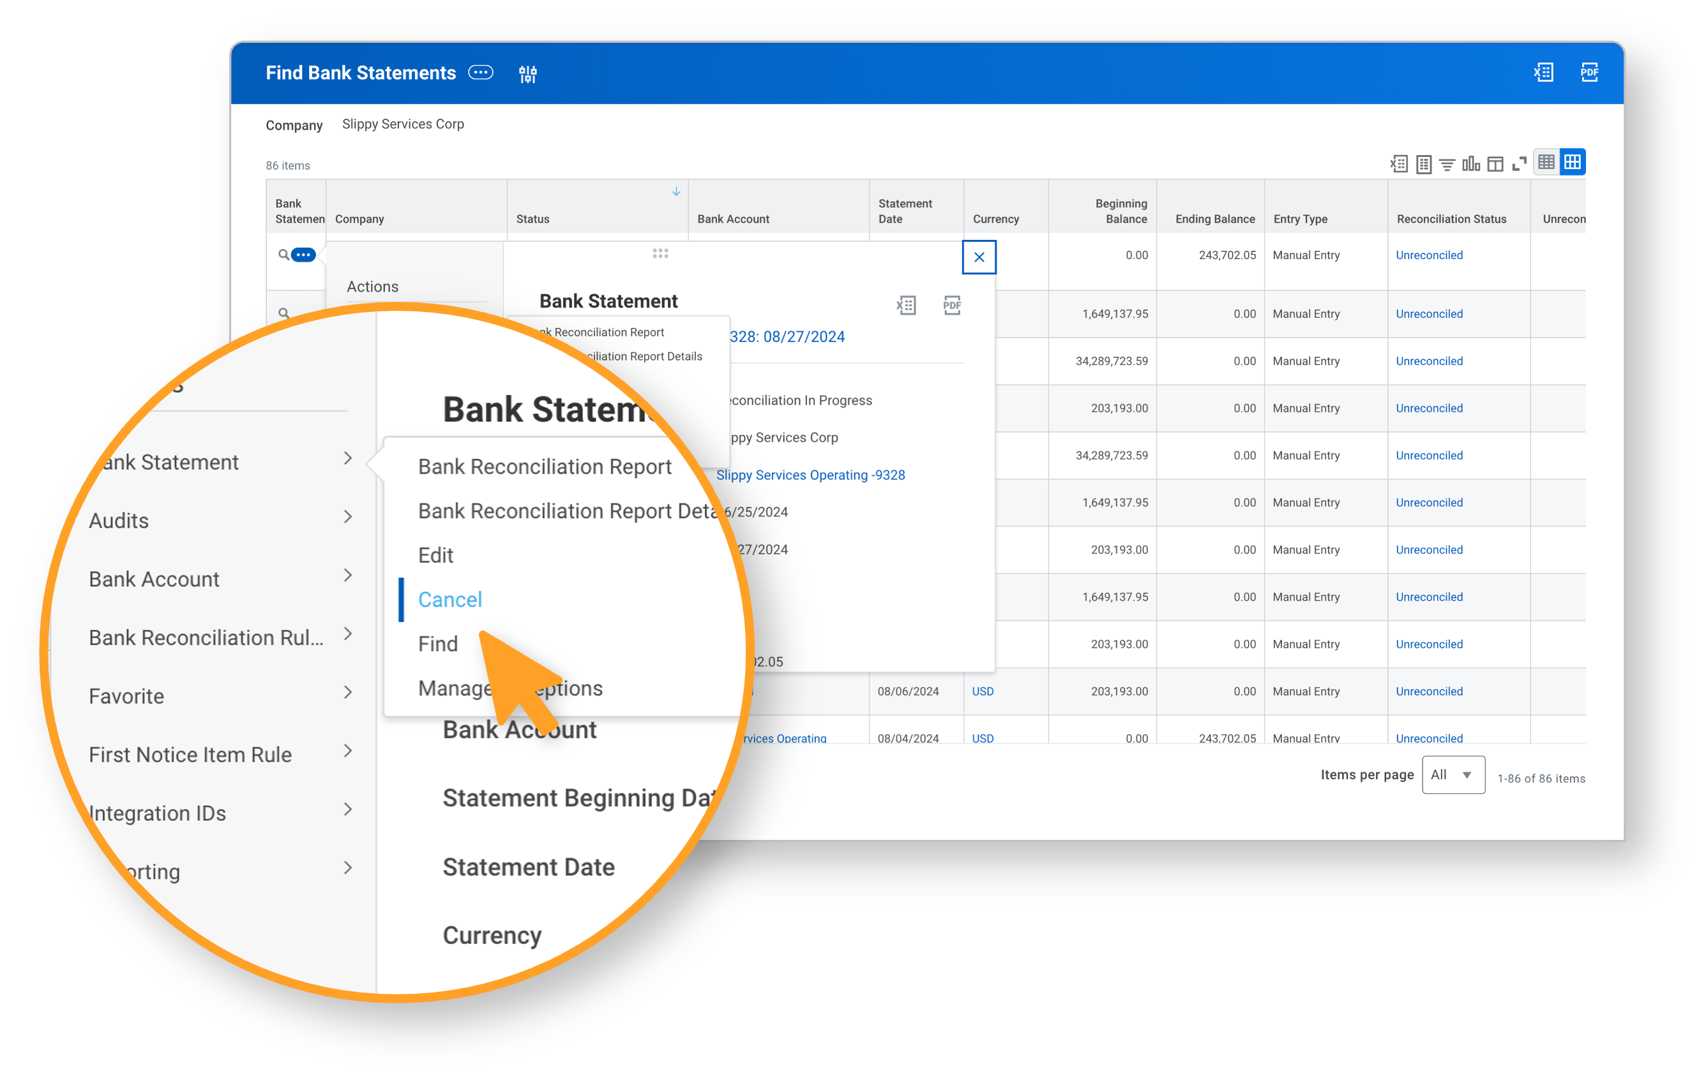Image resolution: width=1706 pixels, height=1085 pixels.
Task: Click the '1-86 of 86 items' pagination text
Action: pyautogui.click(x=1541, y=779)
